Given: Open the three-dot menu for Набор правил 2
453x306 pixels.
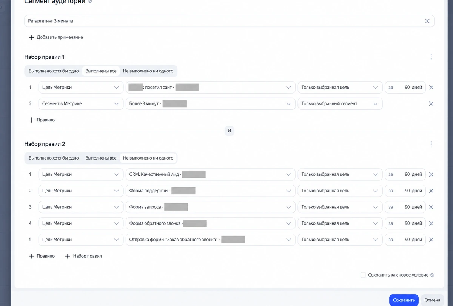Looking at the screenshot, I should 431,144.
